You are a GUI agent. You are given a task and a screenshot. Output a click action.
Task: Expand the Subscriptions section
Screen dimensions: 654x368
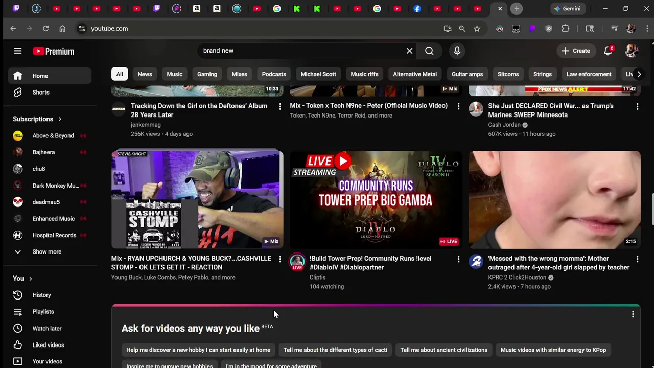click(37, 119)
